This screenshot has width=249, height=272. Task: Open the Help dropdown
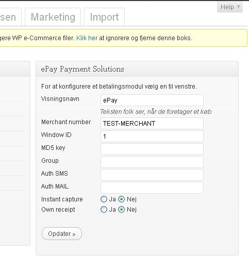tap(230, 7)
